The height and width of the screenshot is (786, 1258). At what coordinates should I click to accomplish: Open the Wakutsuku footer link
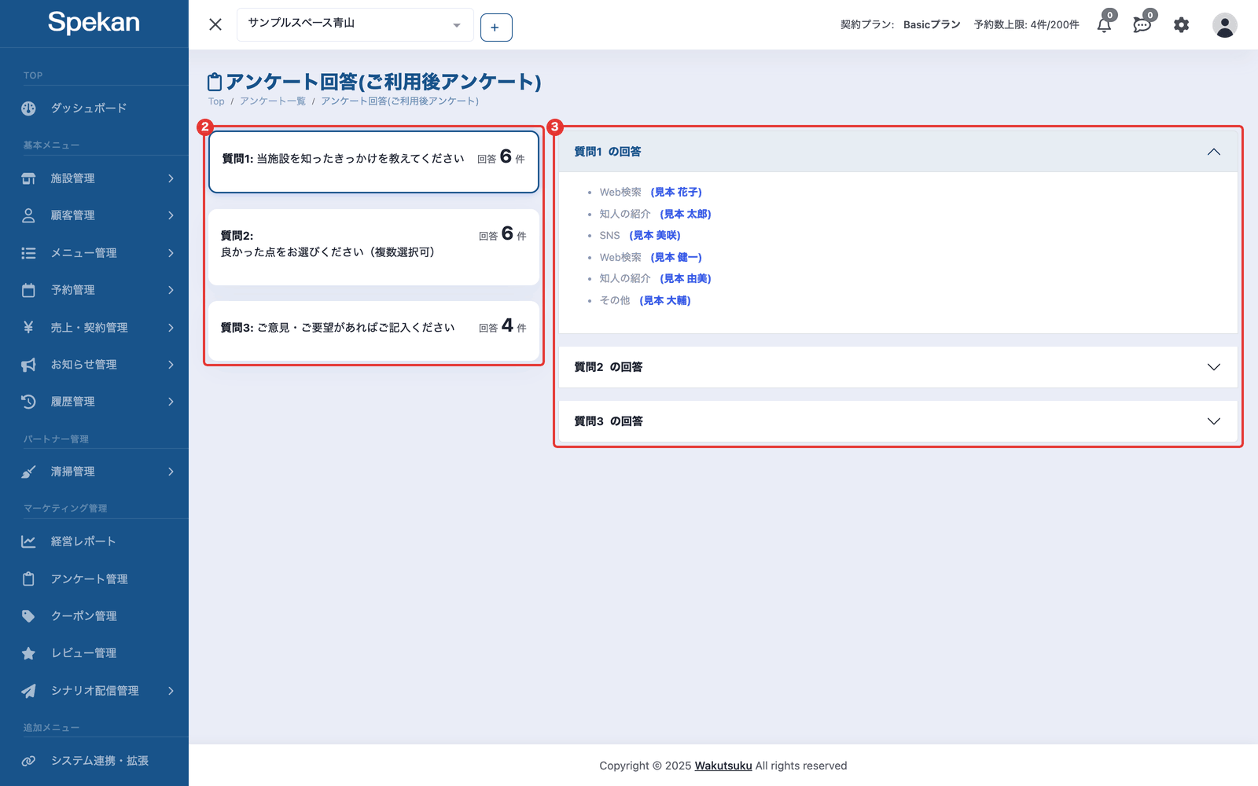tap(723, 766)
